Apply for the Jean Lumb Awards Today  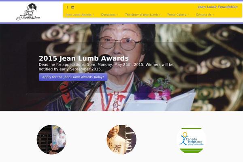coord(73,77)
